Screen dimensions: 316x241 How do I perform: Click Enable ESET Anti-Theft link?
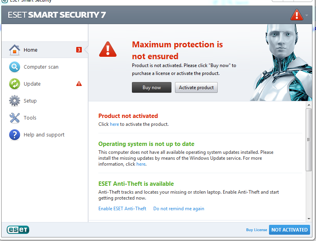[x=122, y=209]
